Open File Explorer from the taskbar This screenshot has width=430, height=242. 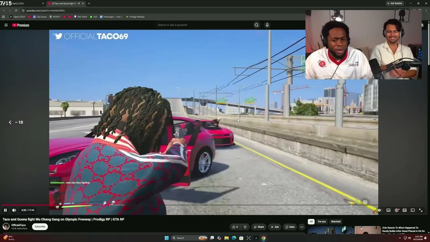(226, 238)
